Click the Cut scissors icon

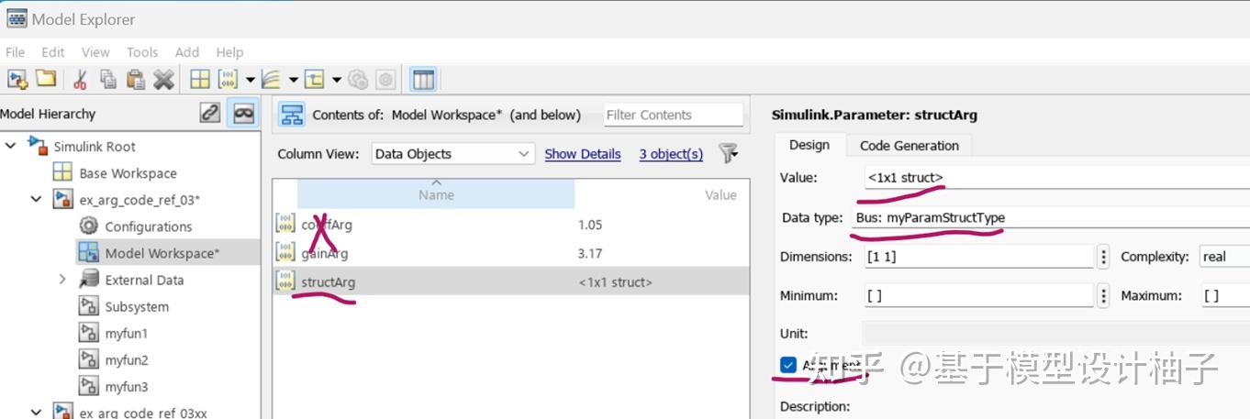(80, 80)
